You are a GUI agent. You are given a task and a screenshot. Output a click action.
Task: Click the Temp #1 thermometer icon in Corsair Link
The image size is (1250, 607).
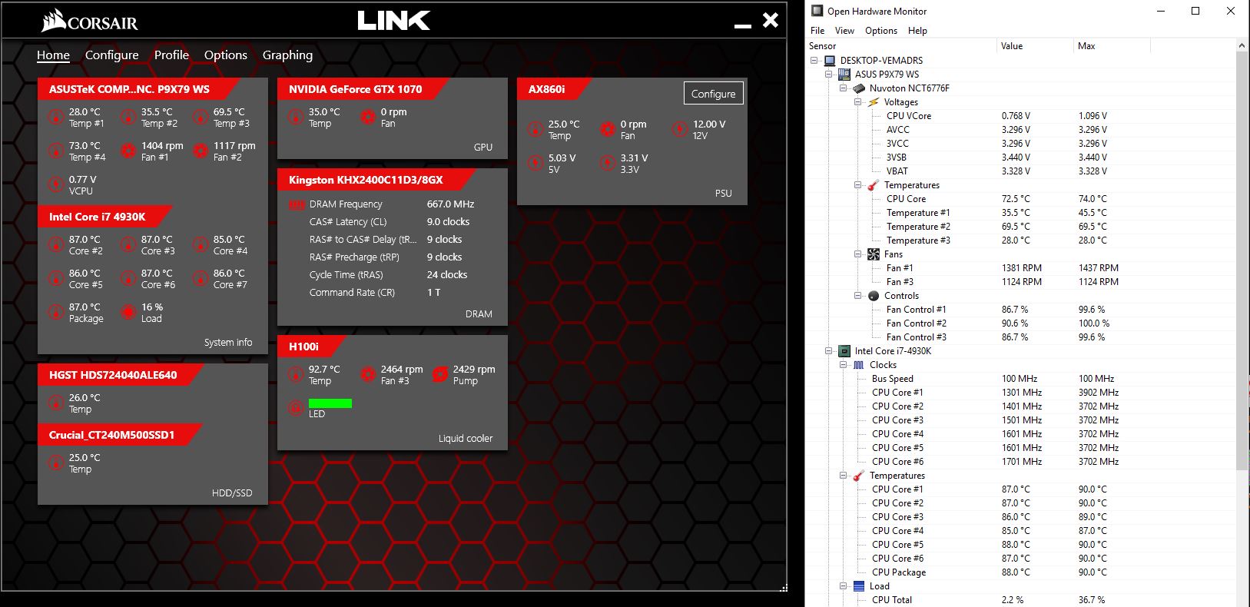[56, 117]
